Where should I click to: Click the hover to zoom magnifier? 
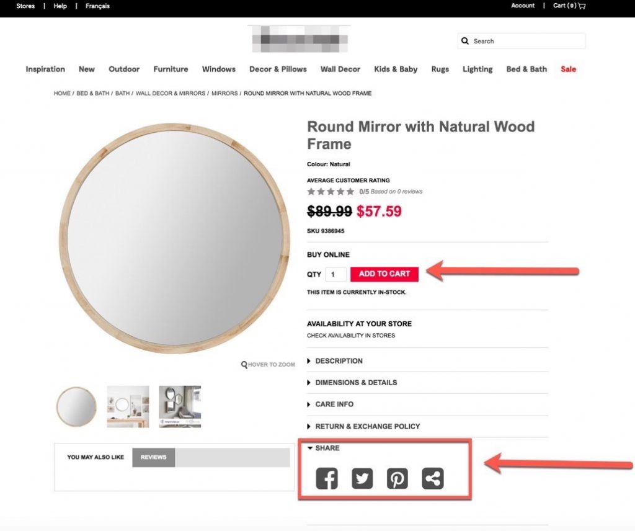pos(244,365)
